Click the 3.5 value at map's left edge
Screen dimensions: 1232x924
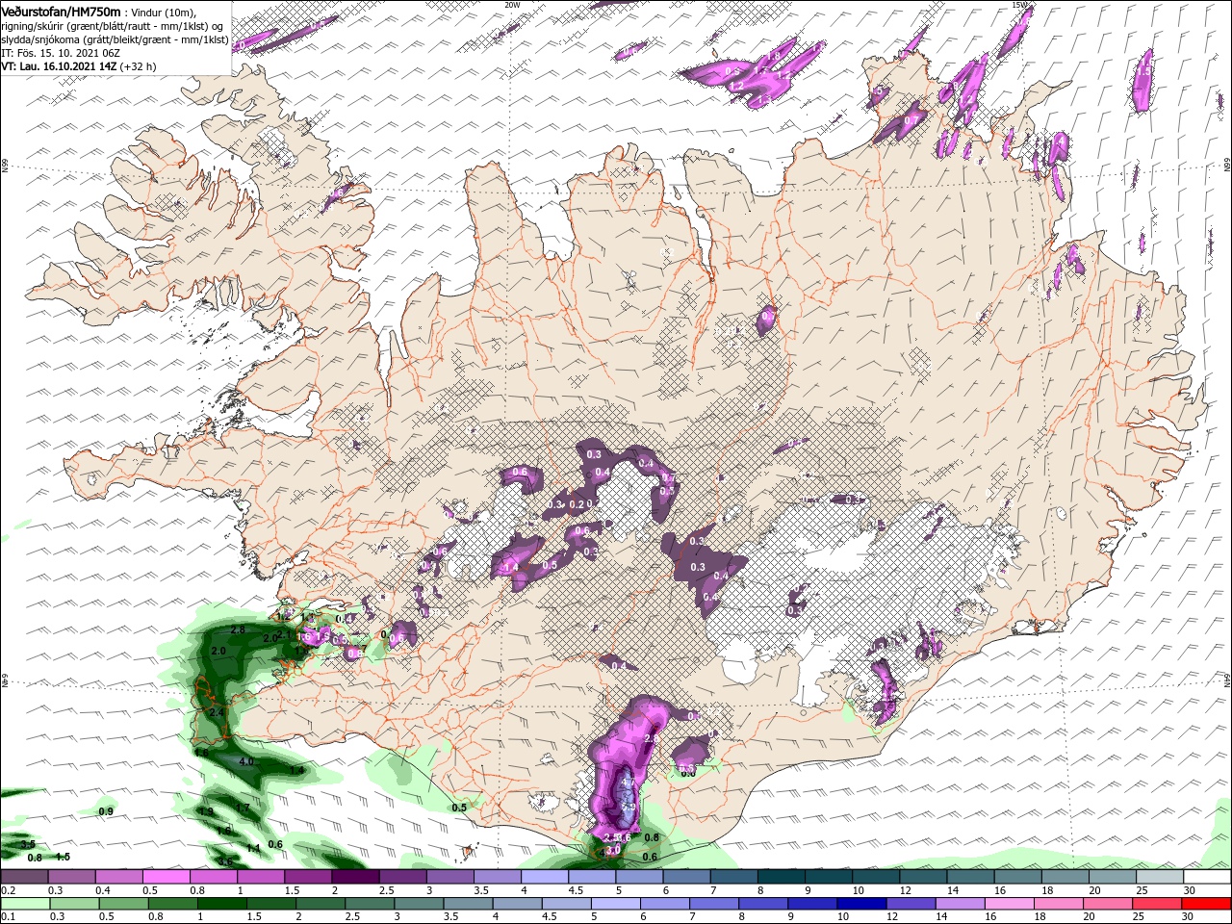click(x=28, y=844)
